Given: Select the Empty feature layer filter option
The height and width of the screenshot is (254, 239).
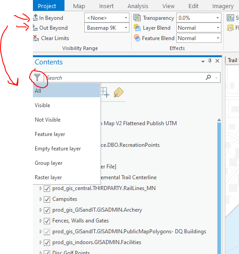Looking at the screenshot, I should pos(67,149).
